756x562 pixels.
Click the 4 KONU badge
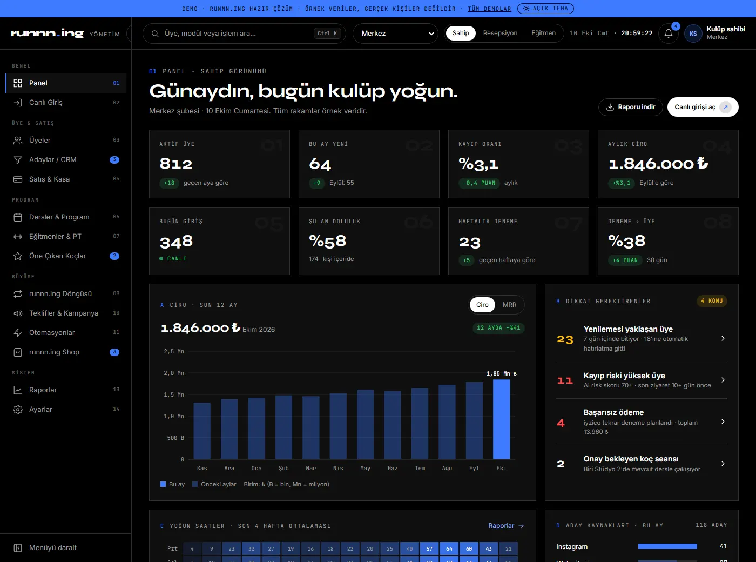712,301
